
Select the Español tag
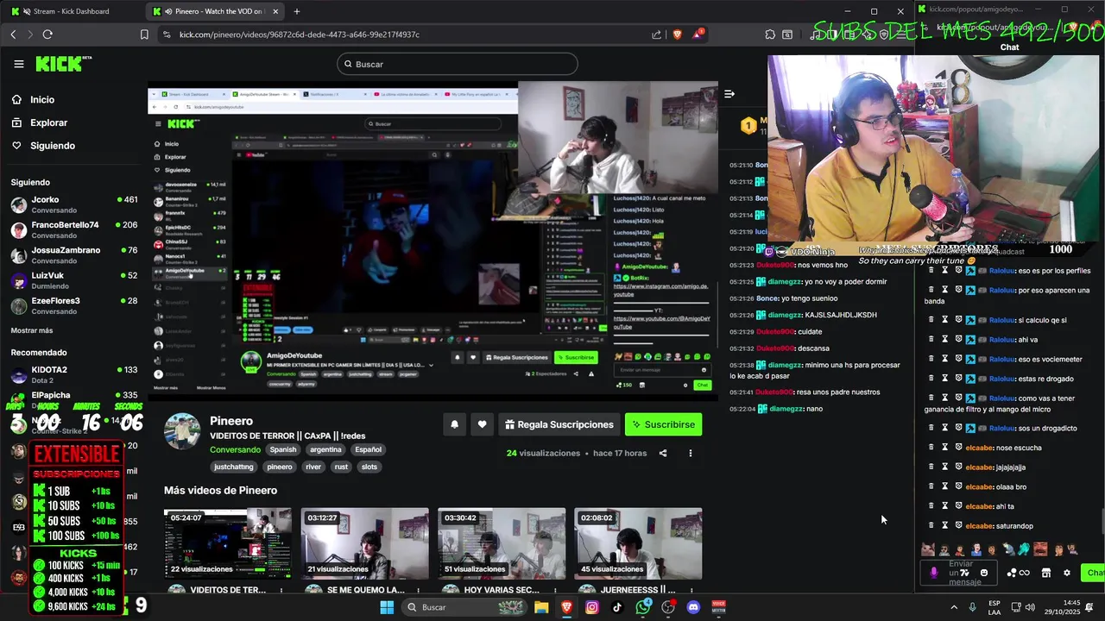tap(368, 449)
